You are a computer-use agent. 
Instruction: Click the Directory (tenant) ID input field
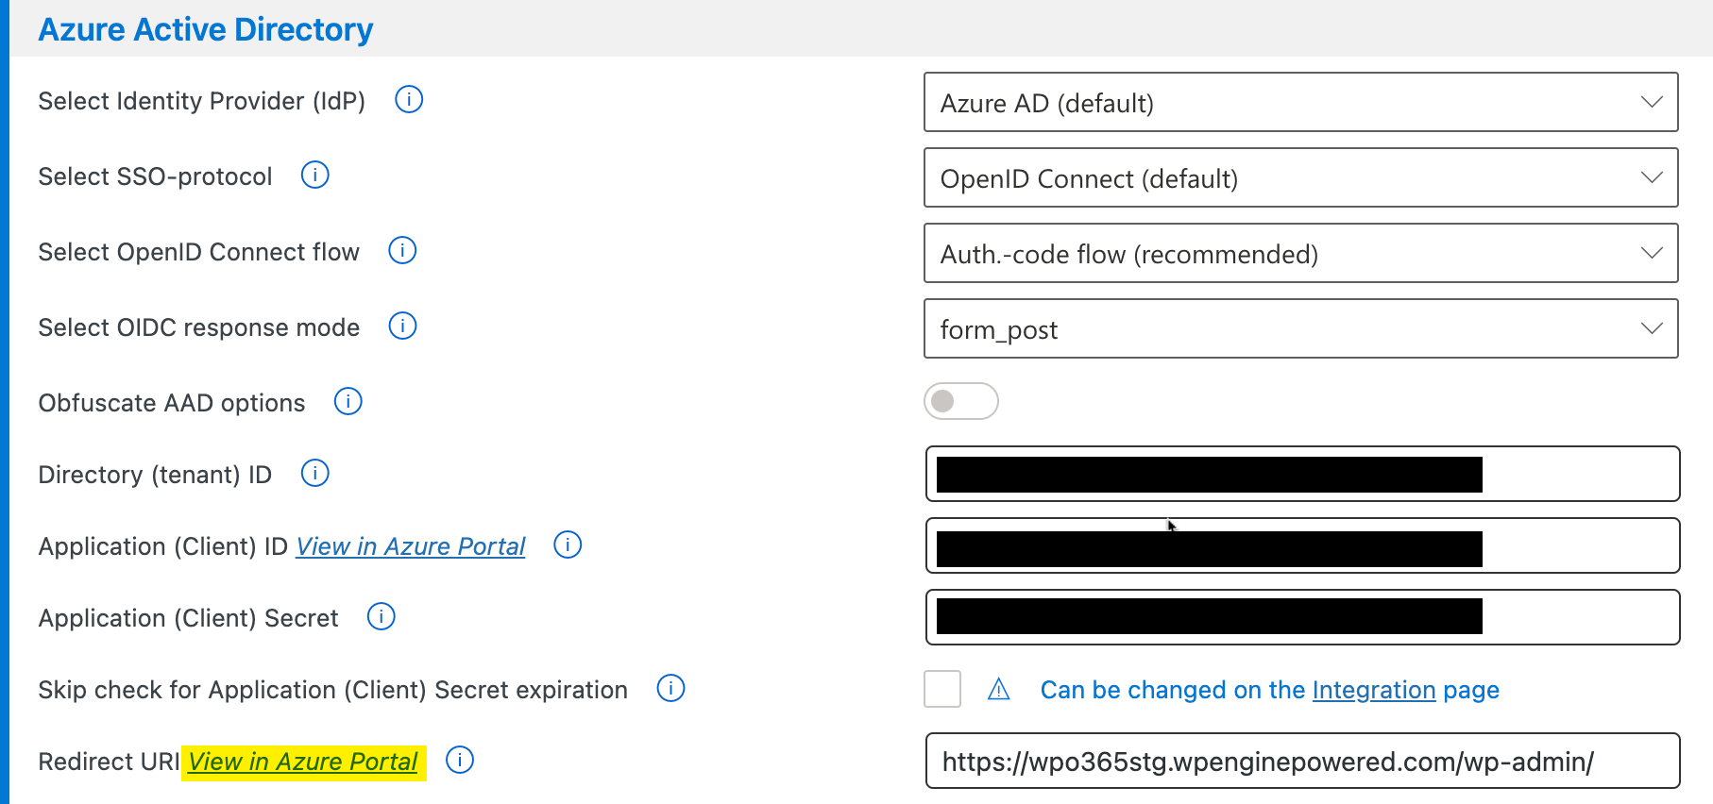click(x=1303, y=474)
